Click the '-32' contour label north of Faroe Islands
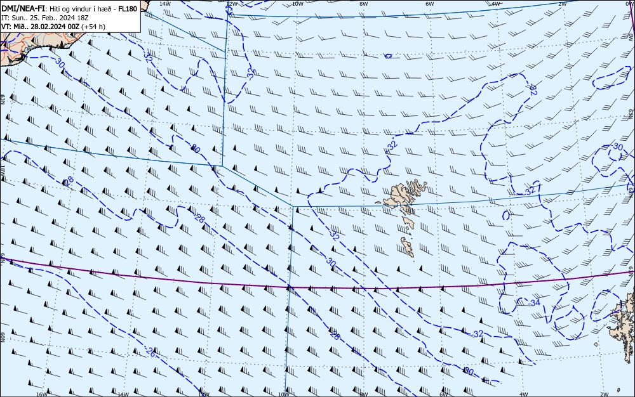 pyautogui.click(x=392, y=146)
